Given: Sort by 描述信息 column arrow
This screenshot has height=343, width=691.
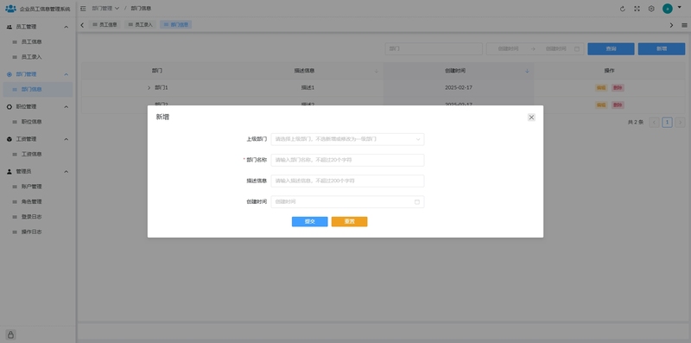Looking at the screenshot, I should pyautogui.click(x=377, y=71).
